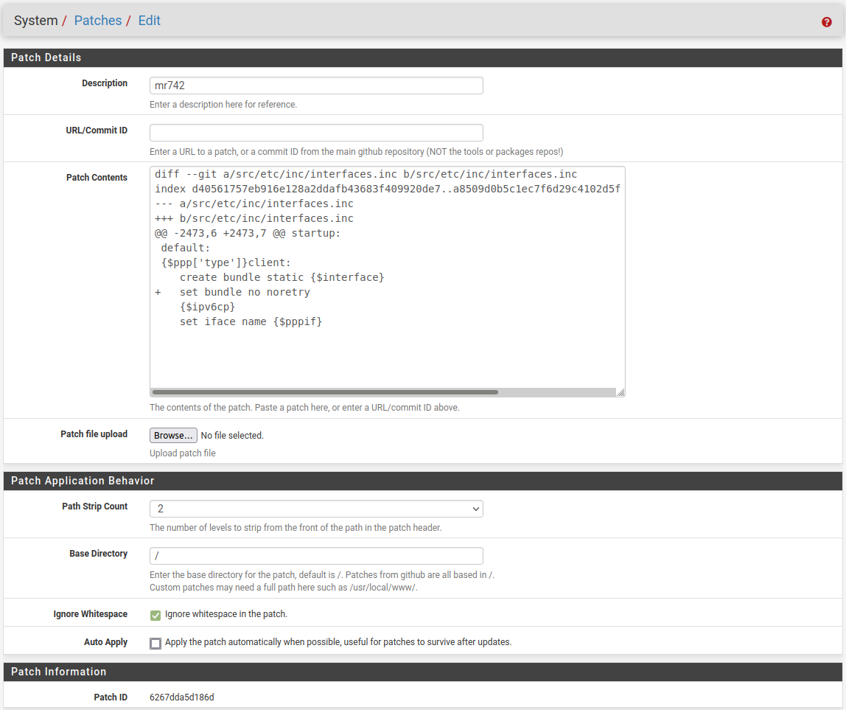
Task: Click the 'create bundle static {$interface}' line
Action: coord(282,277)
